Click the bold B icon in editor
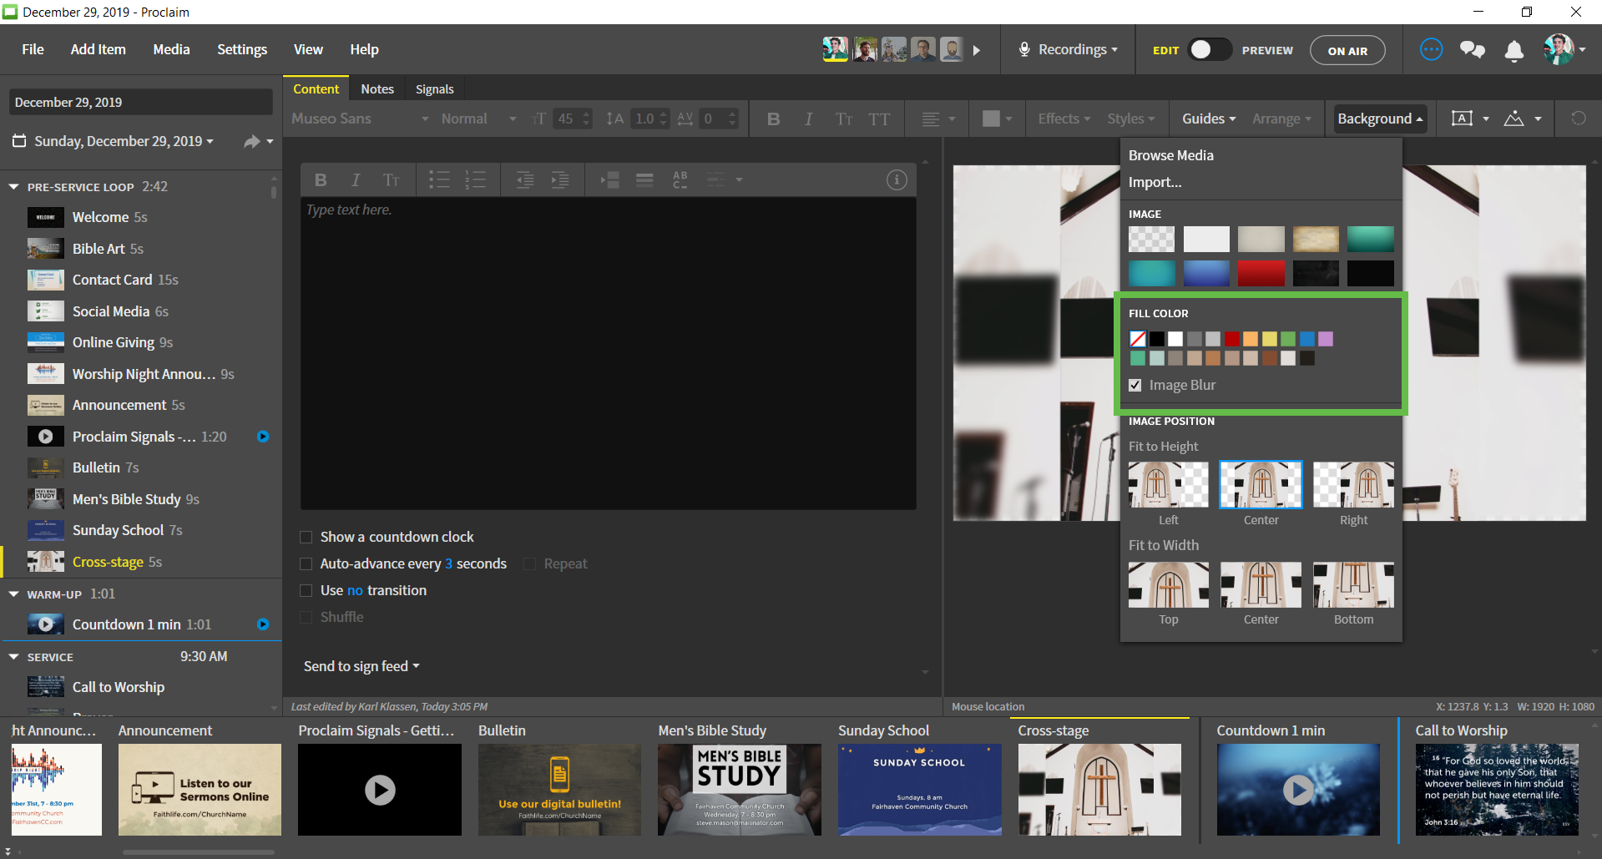Image resolution: width=1602 pixels, height=859 pixels. tap(321, 179)
